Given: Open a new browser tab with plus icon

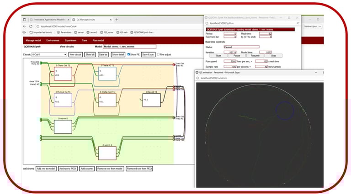Looking at the screenshot, I should tap(117, 20).
